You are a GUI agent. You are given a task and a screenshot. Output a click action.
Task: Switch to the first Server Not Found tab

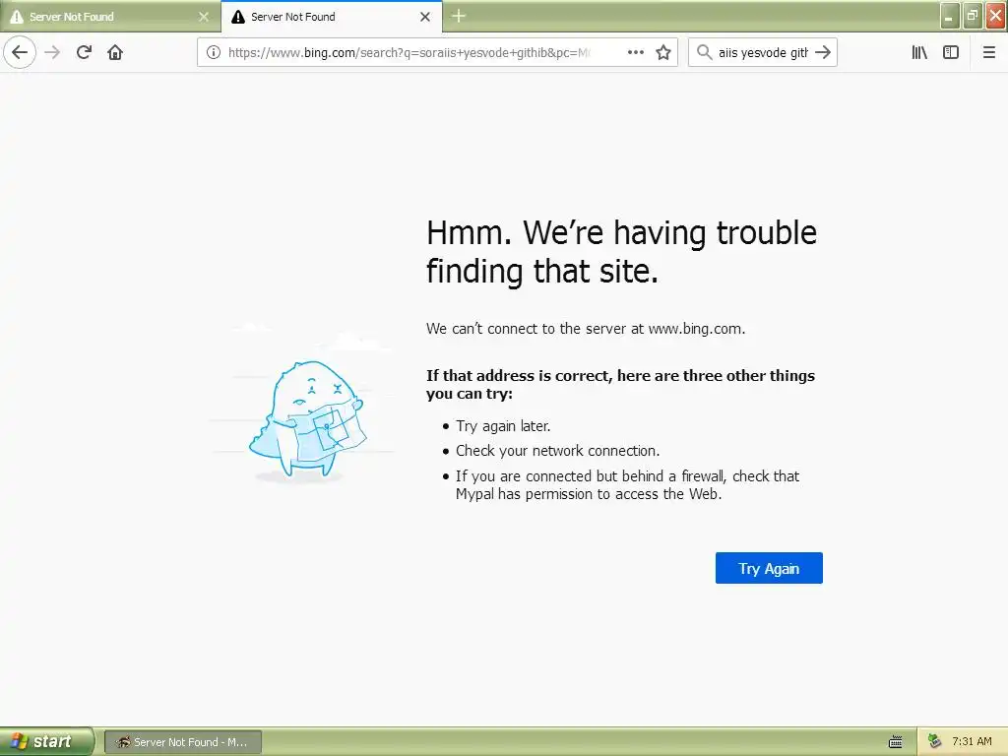(102, 17)
